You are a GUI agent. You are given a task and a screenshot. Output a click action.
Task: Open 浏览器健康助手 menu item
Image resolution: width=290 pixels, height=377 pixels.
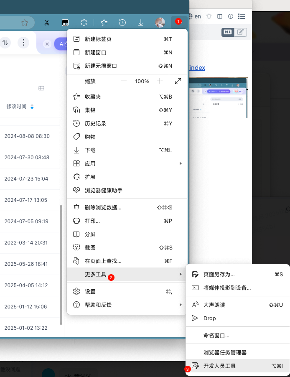[127, 191]
